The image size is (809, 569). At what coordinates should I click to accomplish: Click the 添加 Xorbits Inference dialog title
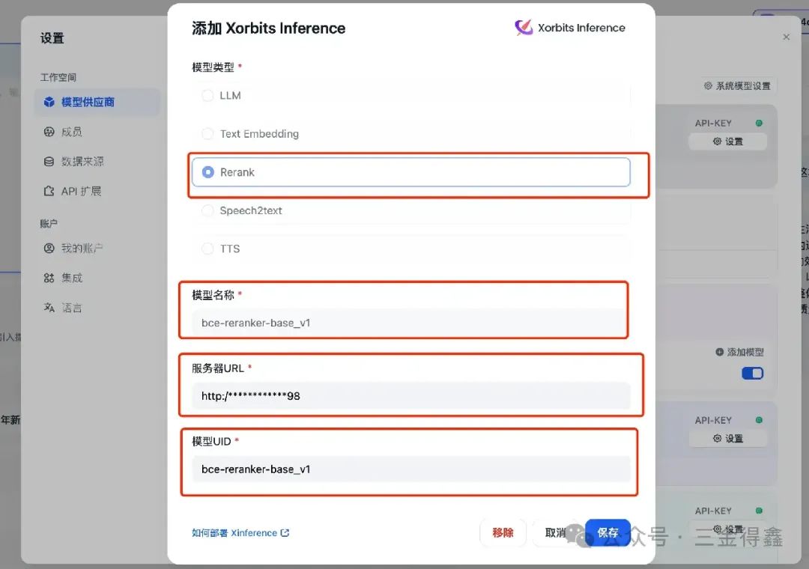point(268,28)
